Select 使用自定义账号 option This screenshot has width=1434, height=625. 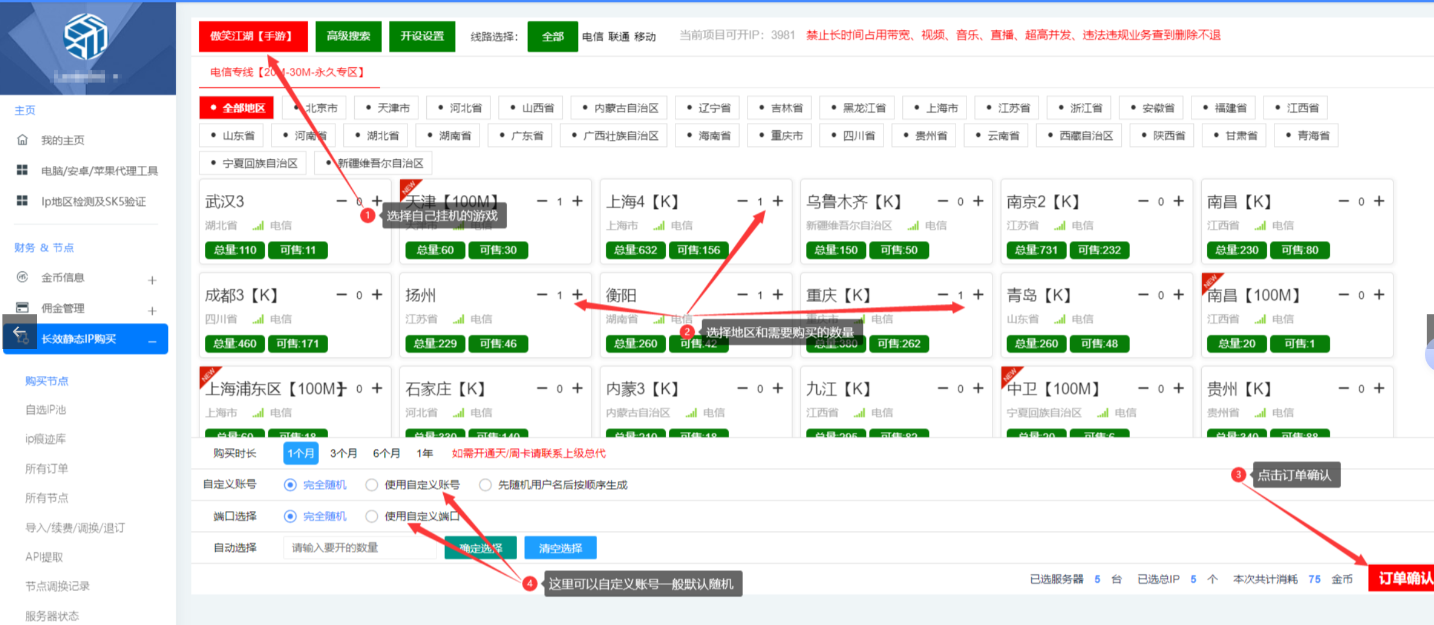[x=372, y=484]
